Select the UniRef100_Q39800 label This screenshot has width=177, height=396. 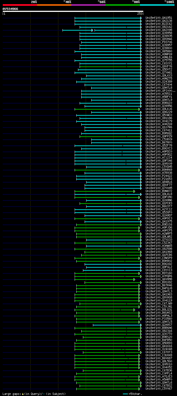tap(159, 48)
